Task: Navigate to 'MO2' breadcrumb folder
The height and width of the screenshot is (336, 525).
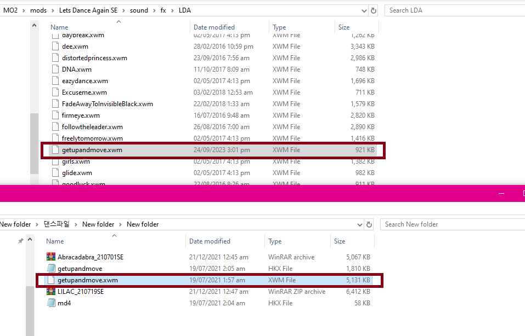Action: 10,10
